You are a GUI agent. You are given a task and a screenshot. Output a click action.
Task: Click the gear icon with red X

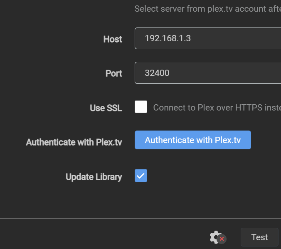coord(218,237)
